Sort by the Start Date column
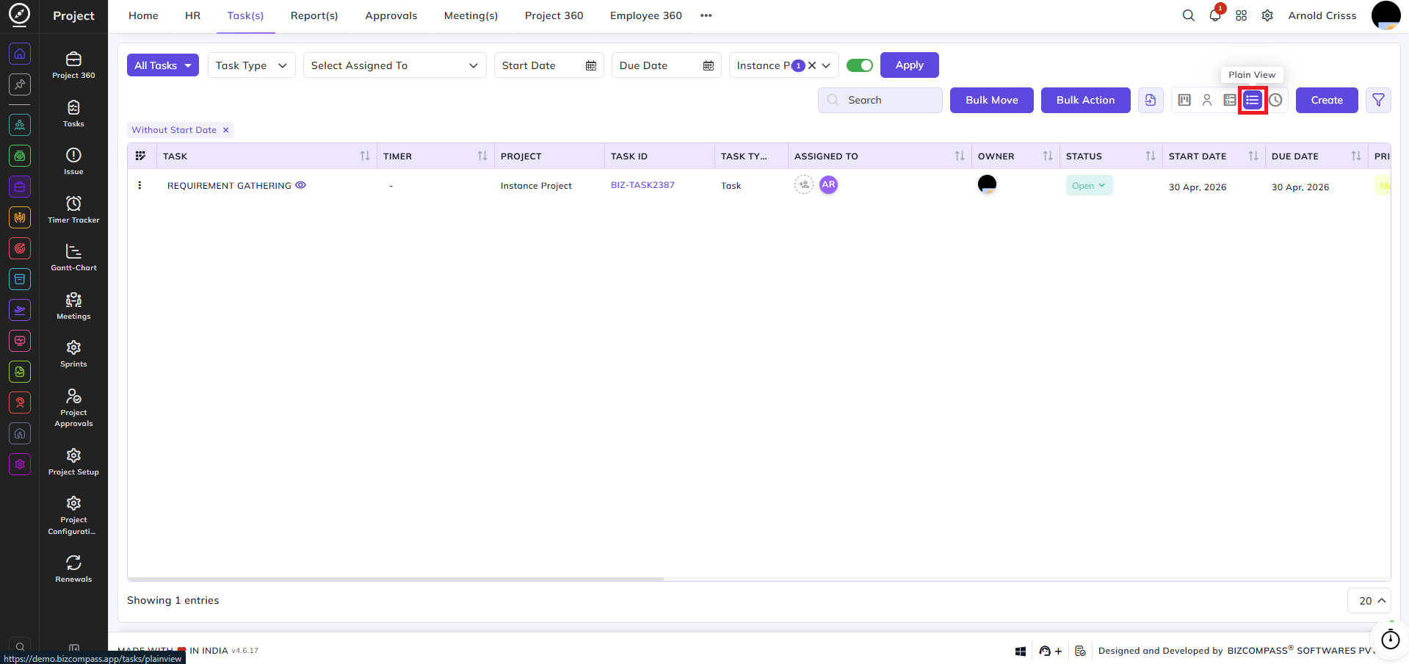The height and width of the screenshot is (664, 1409). pyautogui.click(x=1253, y=156)
